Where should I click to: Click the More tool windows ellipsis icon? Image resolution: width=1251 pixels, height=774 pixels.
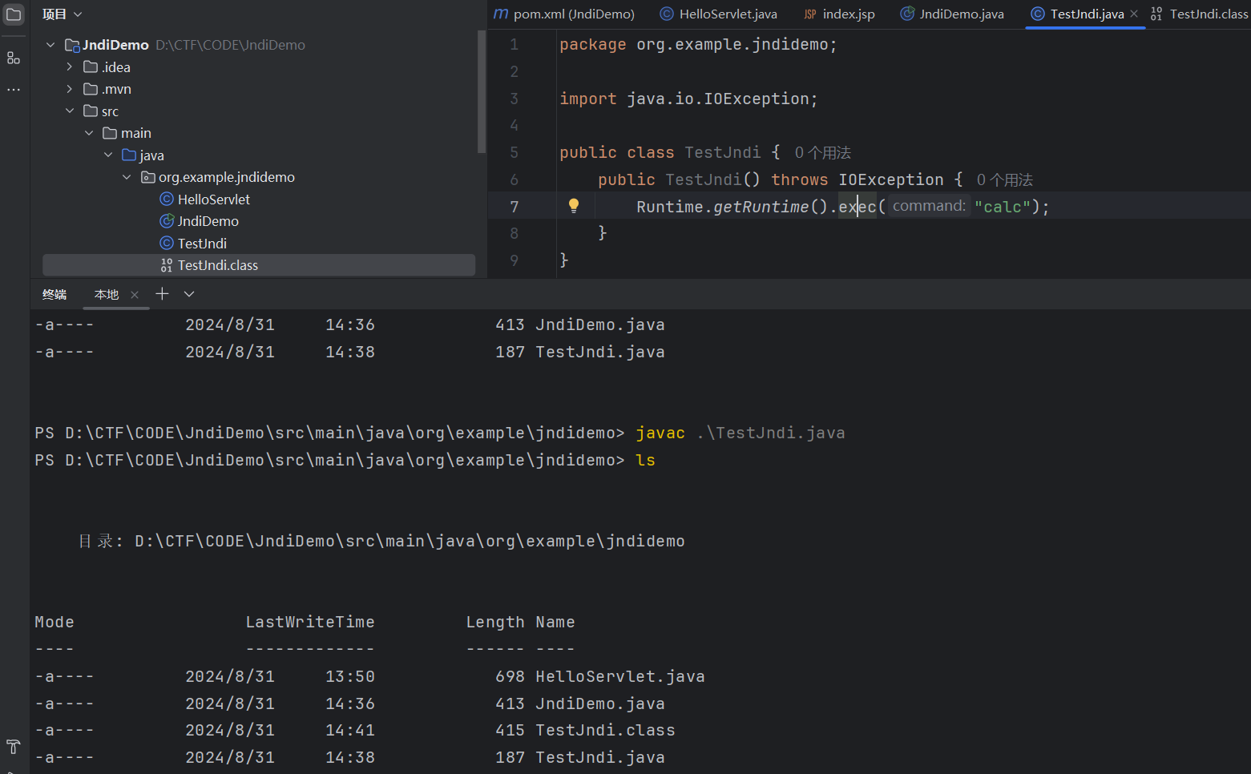pos(14,90)
